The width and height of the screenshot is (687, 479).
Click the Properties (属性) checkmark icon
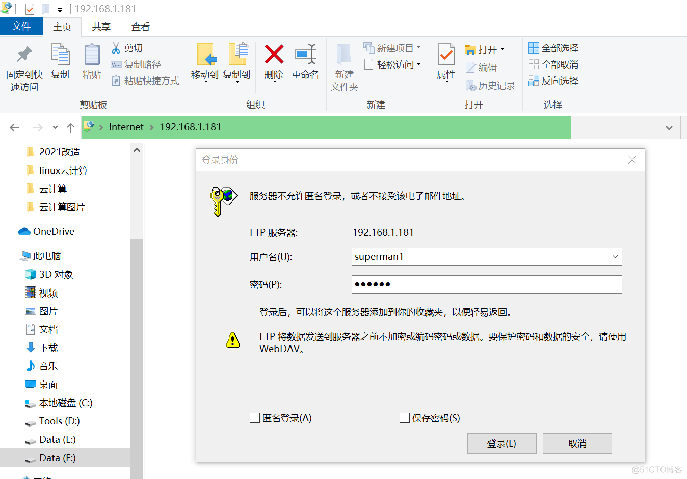(x=446, y=55)
